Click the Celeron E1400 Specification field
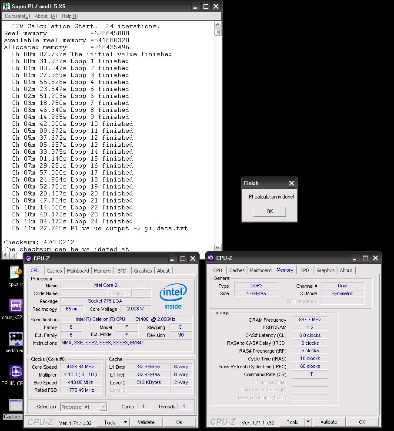394x431 pixels. coord(126,320)
